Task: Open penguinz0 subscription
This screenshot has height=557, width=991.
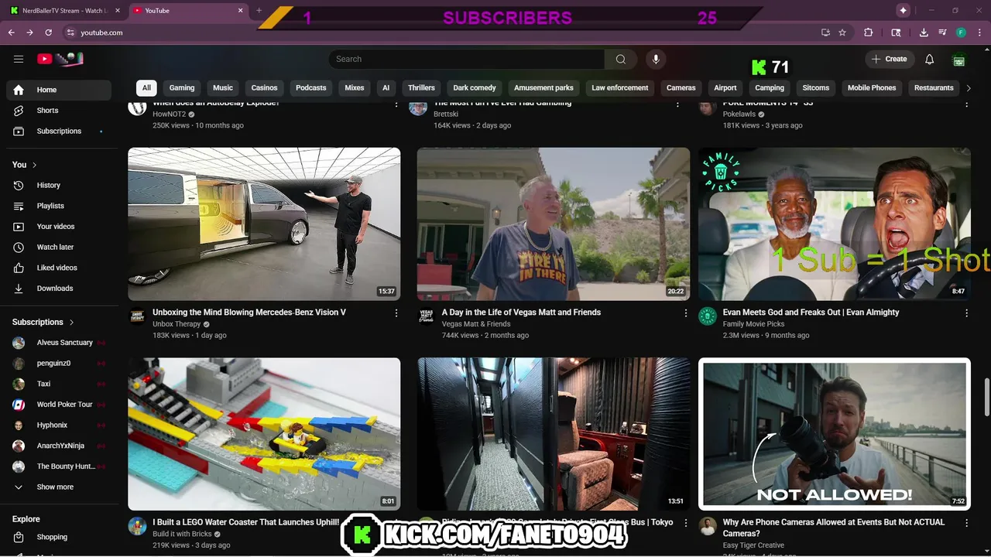Action: pyautogui.click(x=59, y=364)
